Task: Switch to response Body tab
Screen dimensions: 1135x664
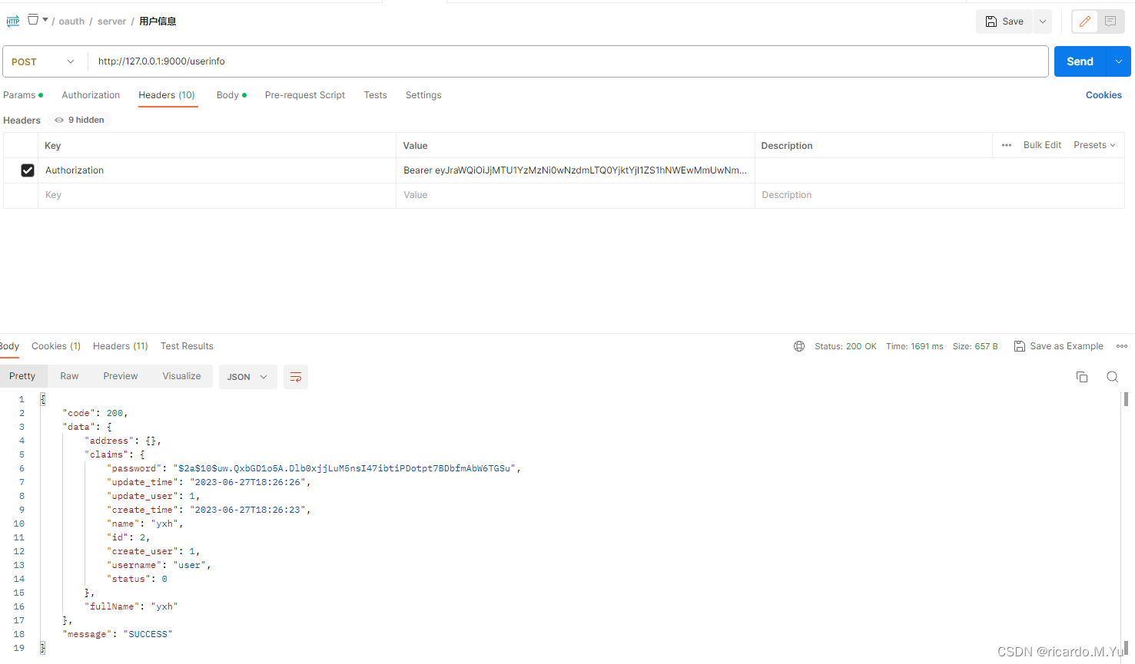Action: 9,346
